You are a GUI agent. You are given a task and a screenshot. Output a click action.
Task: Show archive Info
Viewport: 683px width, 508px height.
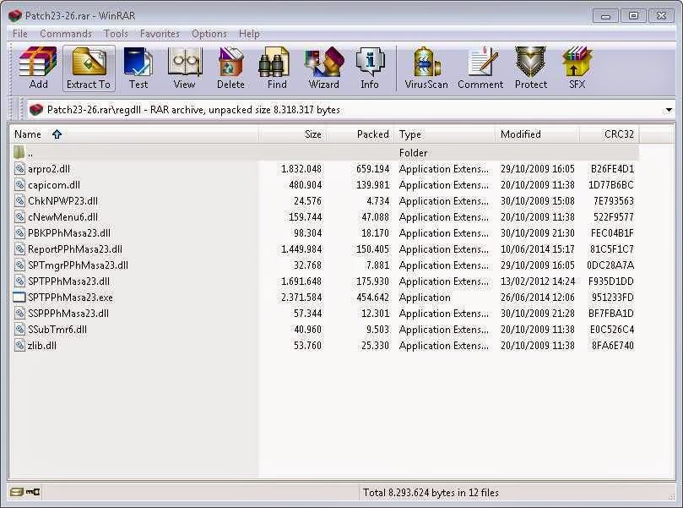pos(370,68)
